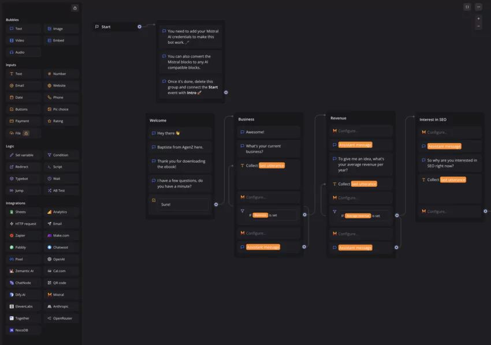Viewport: 491px width, 345px height.
Task: Select the Payment input block
Action: [23, 121]
